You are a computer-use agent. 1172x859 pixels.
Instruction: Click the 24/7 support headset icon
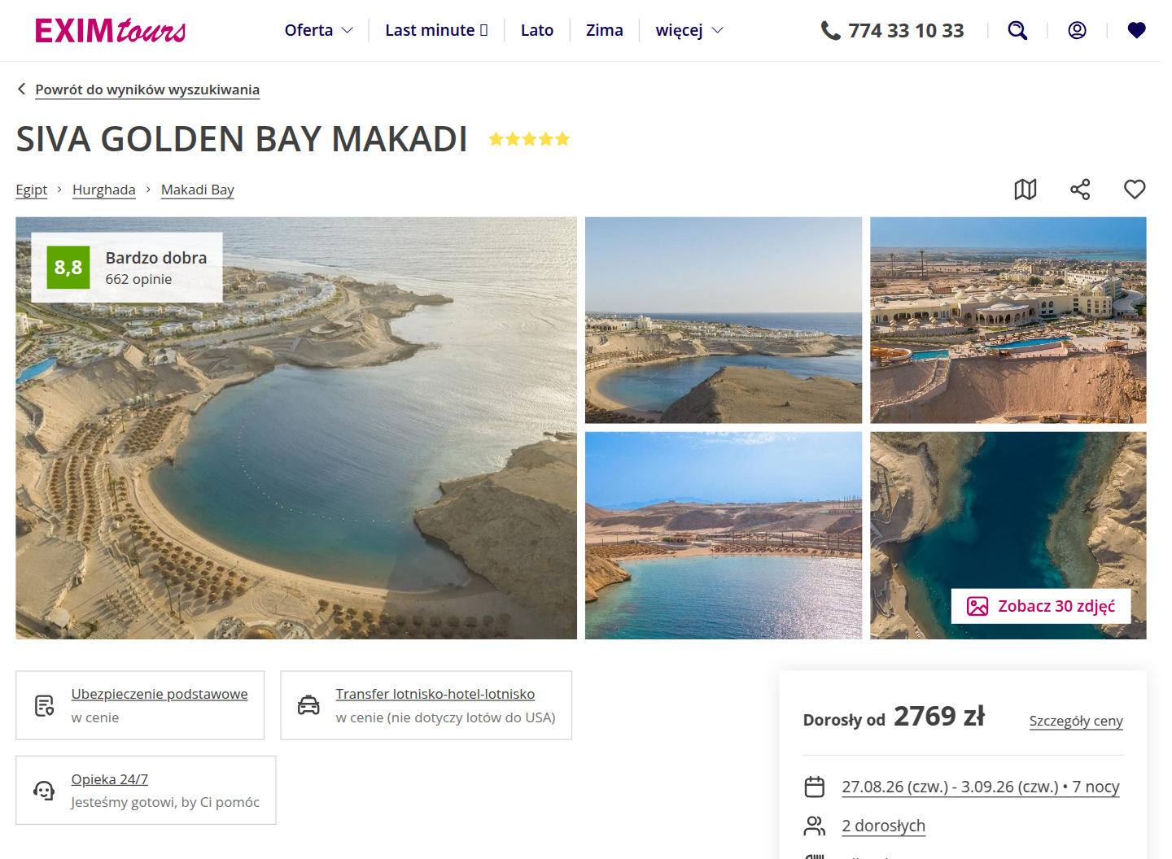(44, 790)
